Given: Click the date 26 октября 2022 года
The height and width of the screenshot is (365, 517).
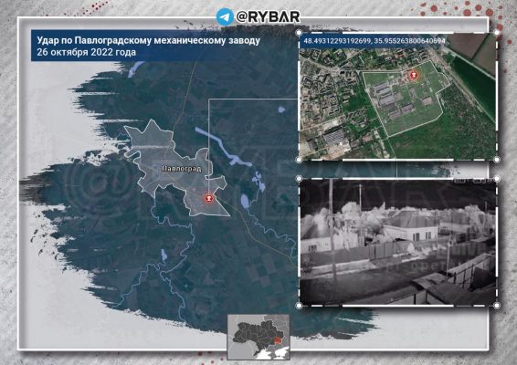Looking at the screenshot, I should coord(87,52).
